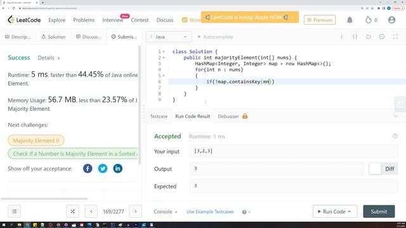Click LeetCode is hiring banner
Screen dimensions: 406x228
(250, 17)
